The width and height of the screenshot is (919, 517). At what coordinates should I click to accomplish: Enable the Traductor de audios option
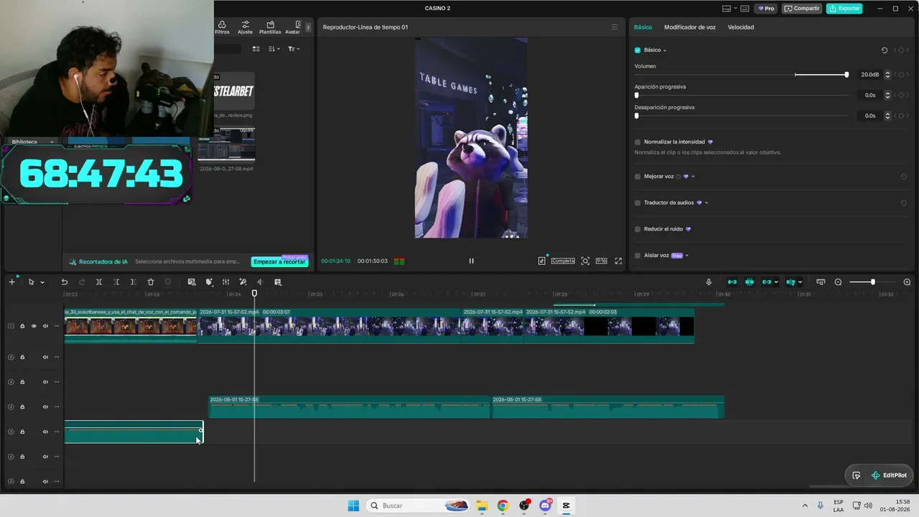(638, 202)
